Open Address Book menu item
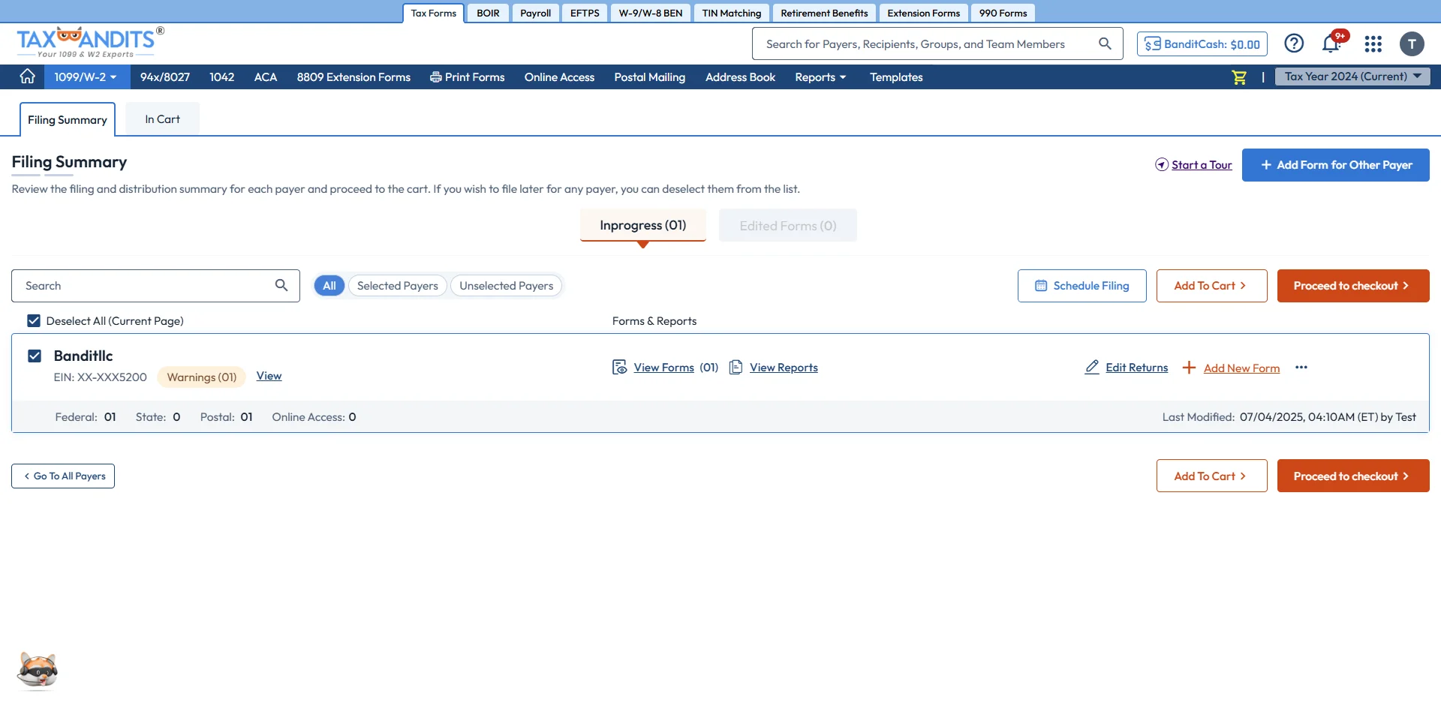The image size is (1441, 709). coord(740,77)
